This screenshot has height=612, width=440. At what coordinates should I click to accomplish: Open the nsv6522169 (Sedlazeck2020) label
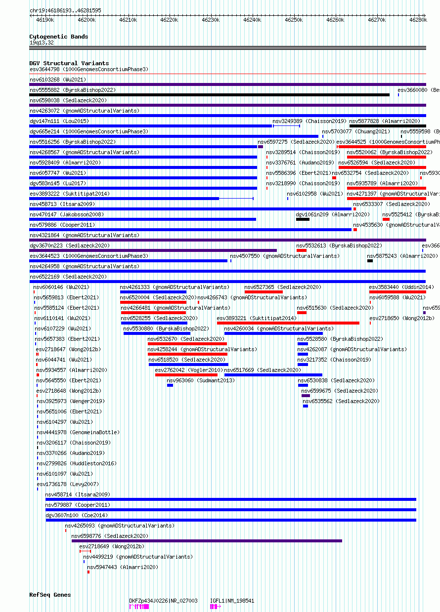68,277
